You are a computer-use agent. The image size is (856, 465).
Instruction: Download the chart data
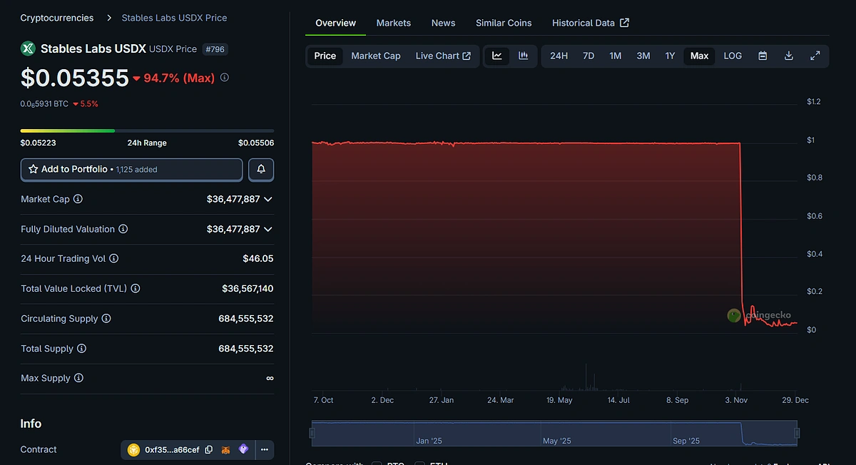point(788,56)
